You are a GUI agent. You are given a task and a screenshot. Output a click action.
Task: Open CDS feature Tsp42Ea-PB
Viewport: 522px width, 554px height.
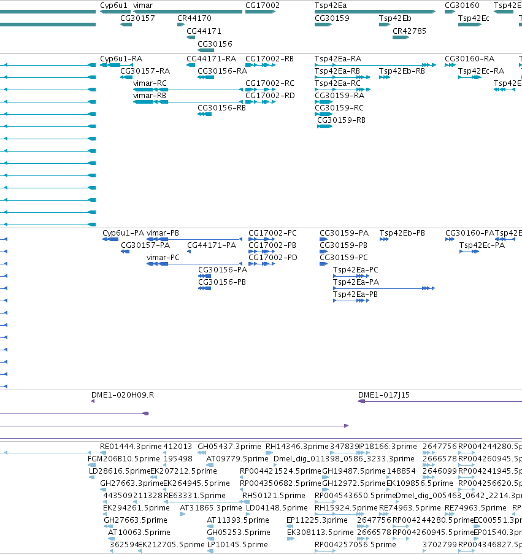[355, 294]
